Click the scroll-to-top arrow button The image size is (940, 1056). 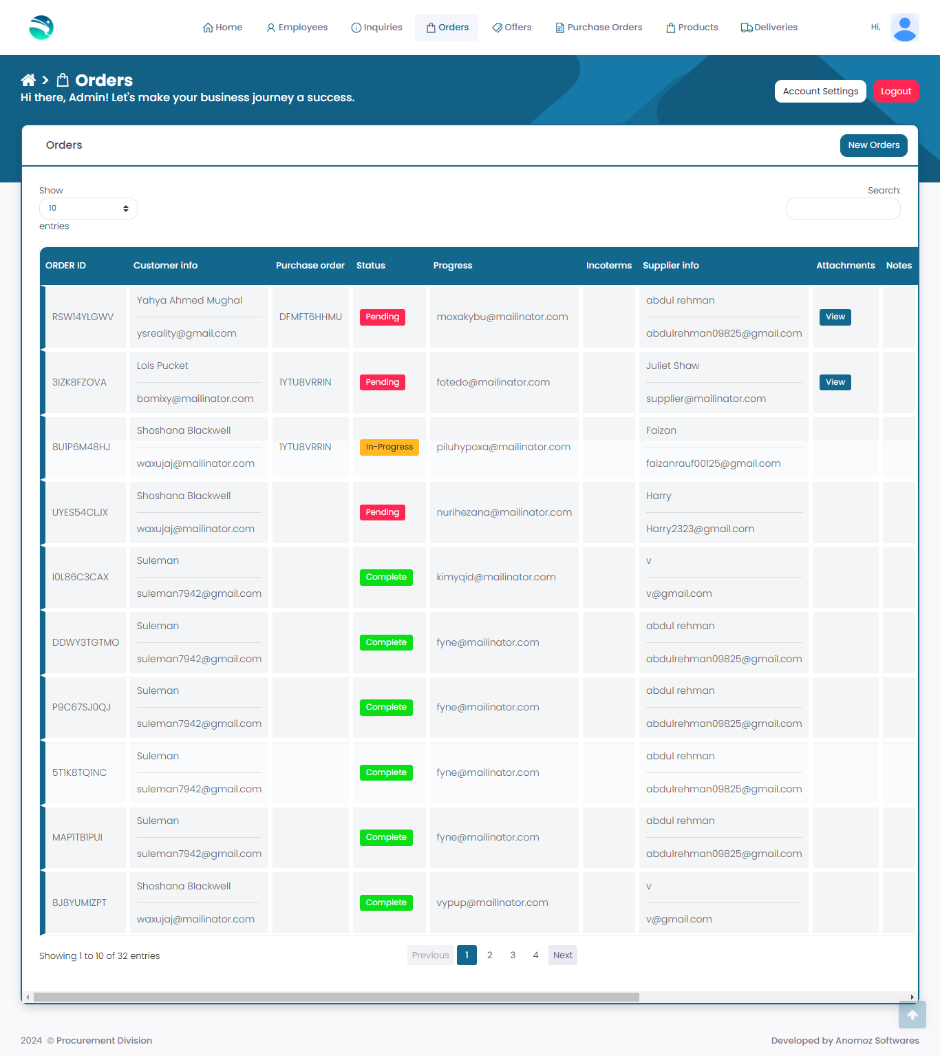pos(912,1015)
